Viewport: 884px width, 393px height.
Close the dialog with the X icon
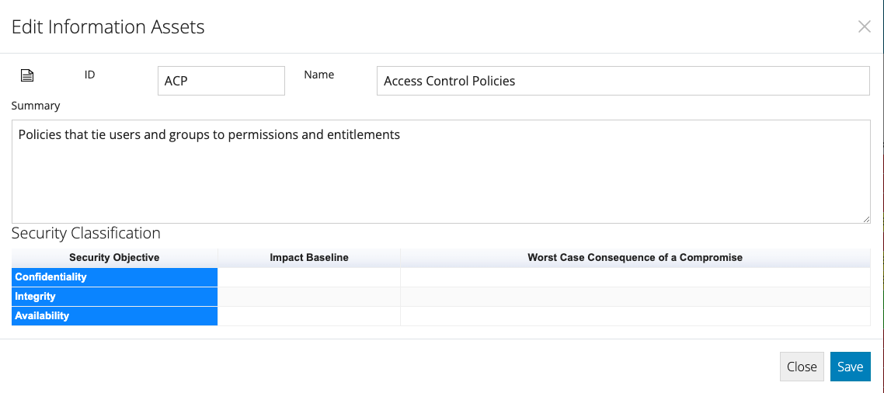pyautogui.click(x=864, y=26)
